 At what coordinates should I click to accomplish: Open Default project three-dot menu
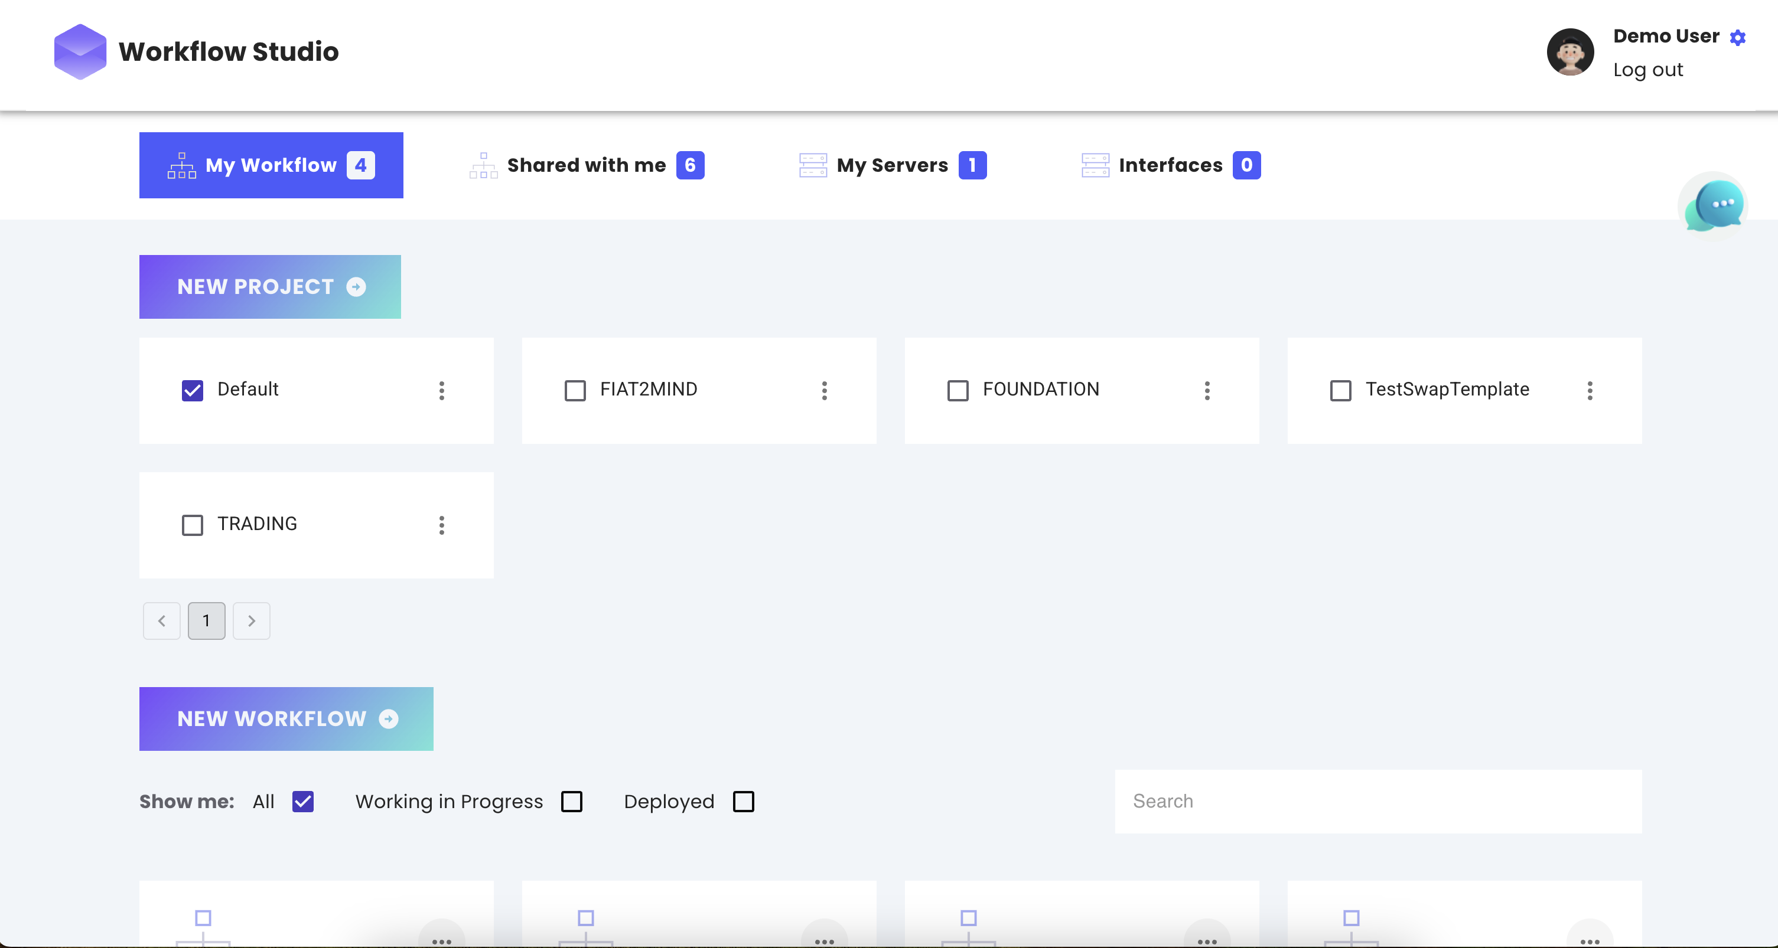click(442, 391)
